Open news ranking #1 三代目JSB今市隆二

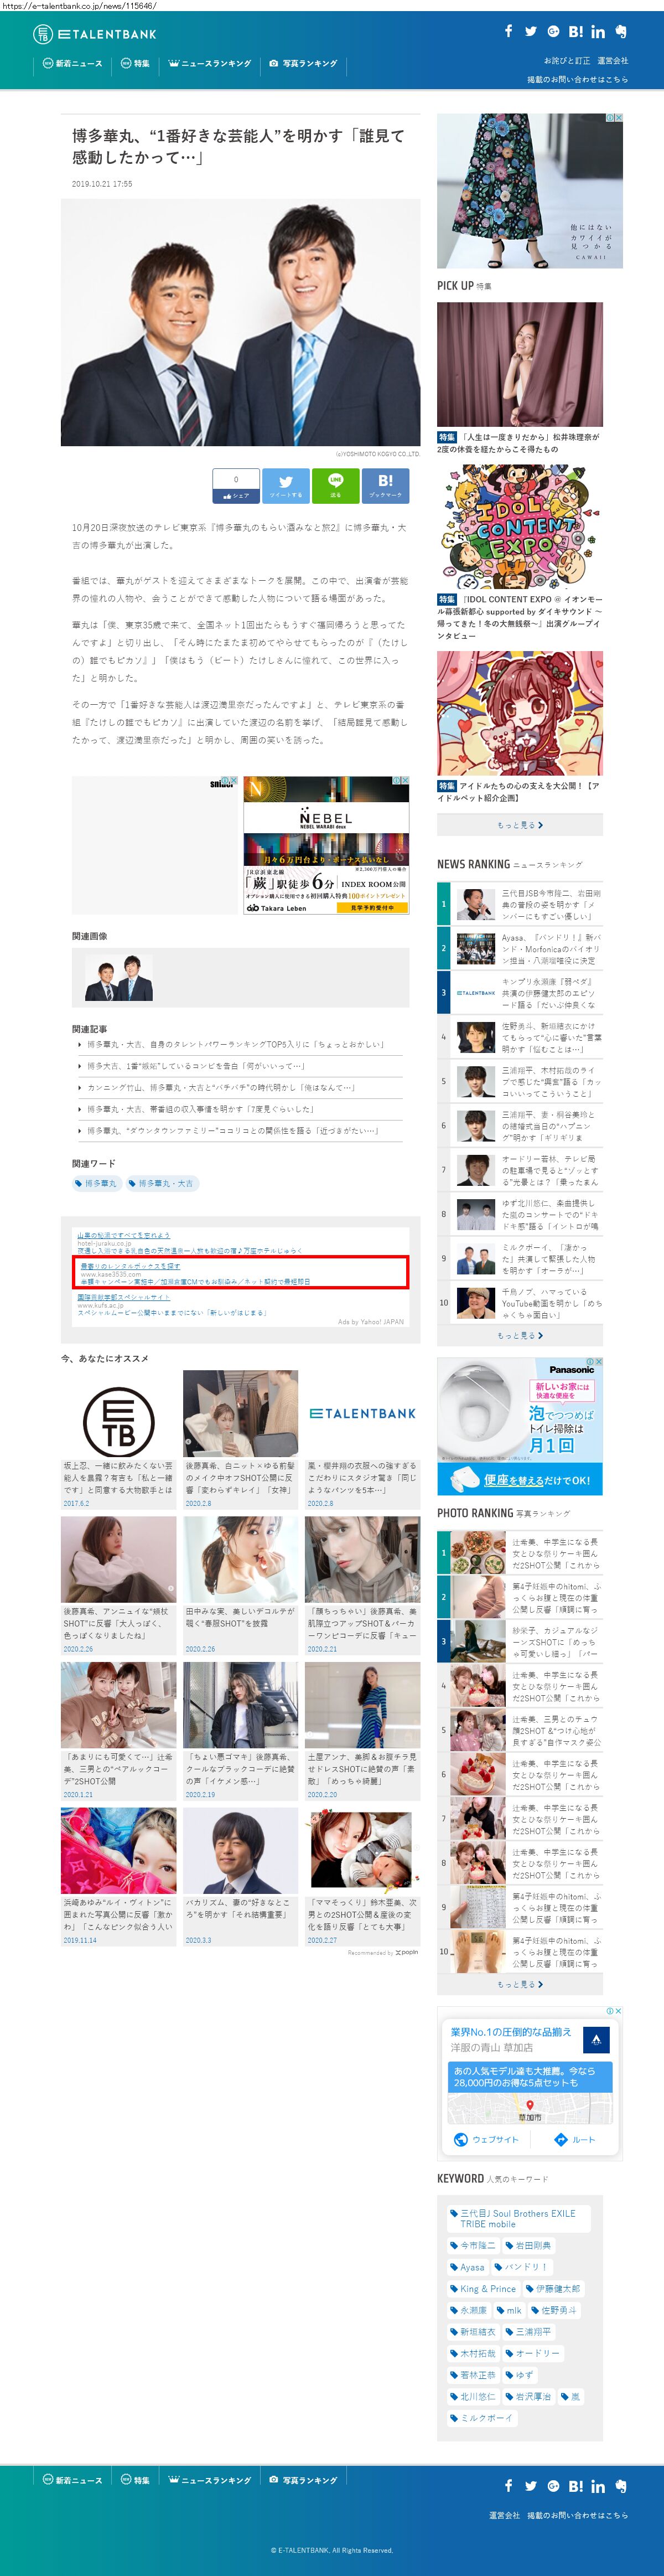[520, 904]
